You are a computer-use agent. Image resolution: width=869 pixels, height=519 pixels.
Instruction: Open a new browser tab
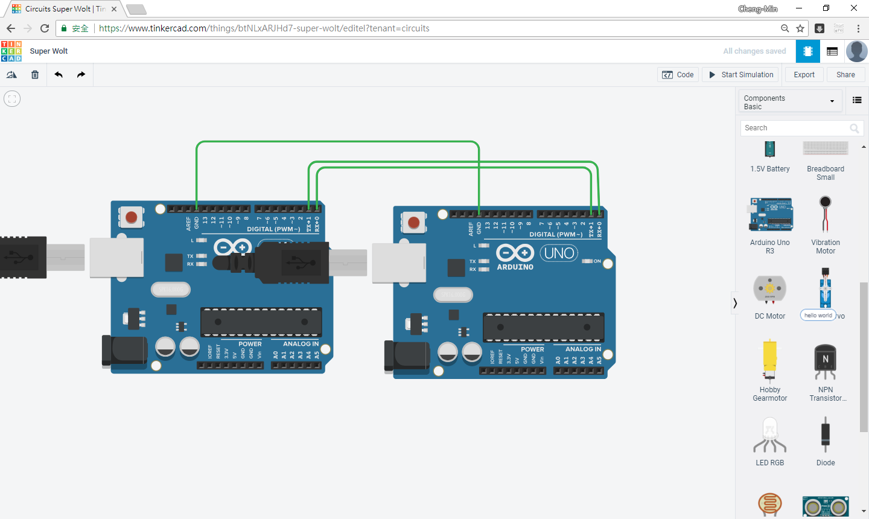tap(136, 10)
